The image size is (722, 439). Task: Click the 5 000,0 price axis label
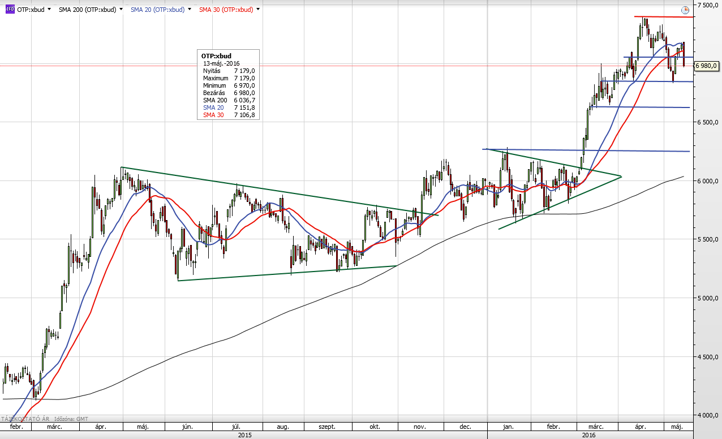[708, 298]
